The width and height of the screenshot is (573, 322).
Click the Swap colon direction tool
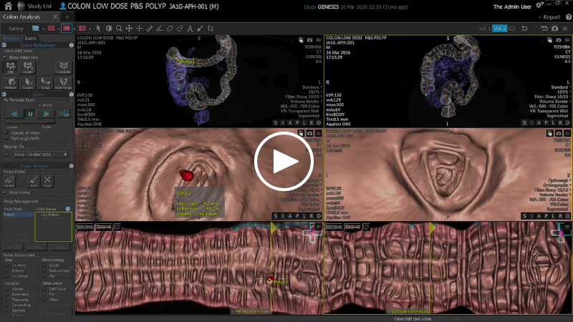point(45,83)
